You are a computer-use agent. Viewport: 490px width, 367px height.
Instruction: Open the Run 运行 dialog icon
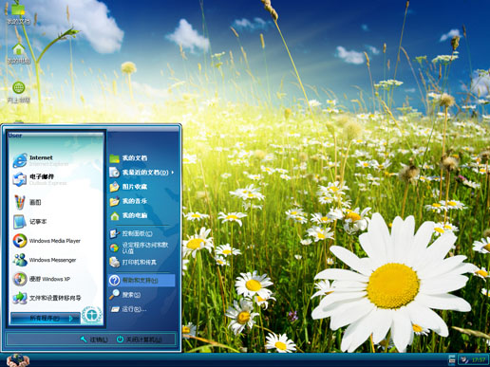(115, 309)
